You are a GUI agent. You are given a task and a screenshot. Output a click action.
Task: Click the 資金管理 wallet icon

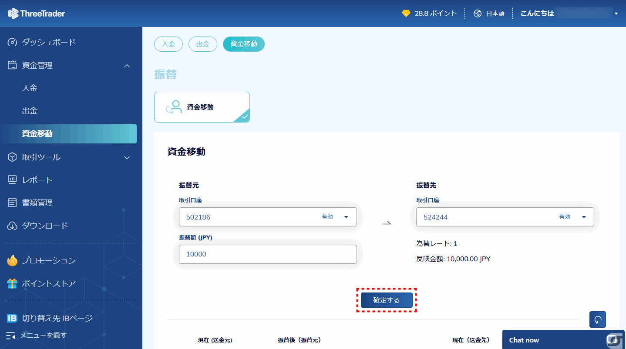tap(12, 65)
